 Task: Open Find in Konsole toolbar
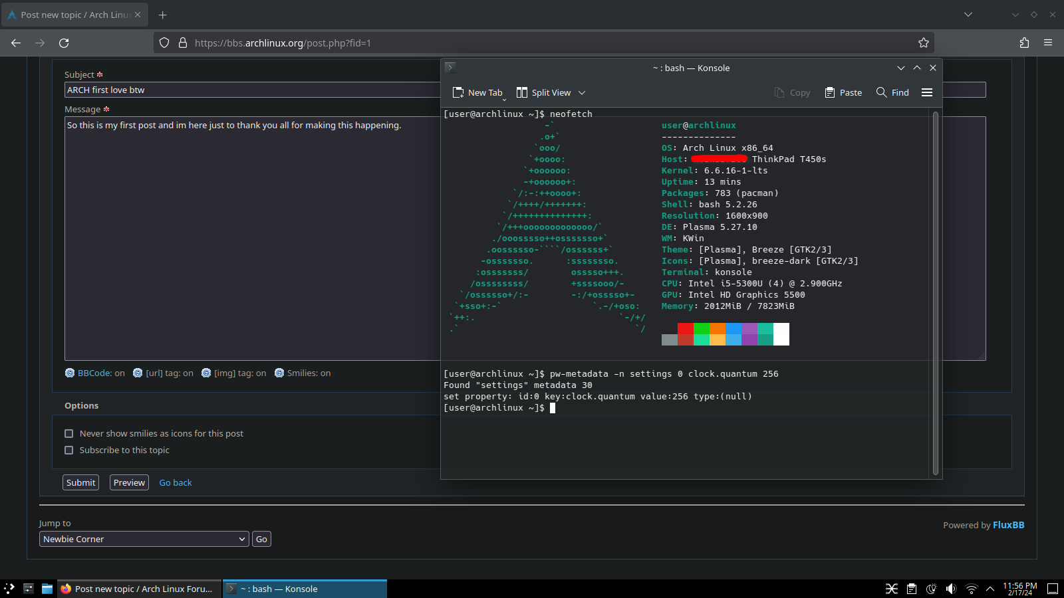coord(893,93)
